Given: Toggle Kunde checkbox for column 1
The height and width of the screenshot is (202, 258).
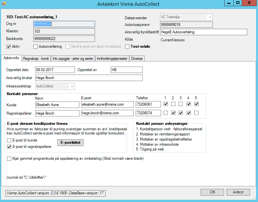Looking at the screenshot, I should [166, 104].
